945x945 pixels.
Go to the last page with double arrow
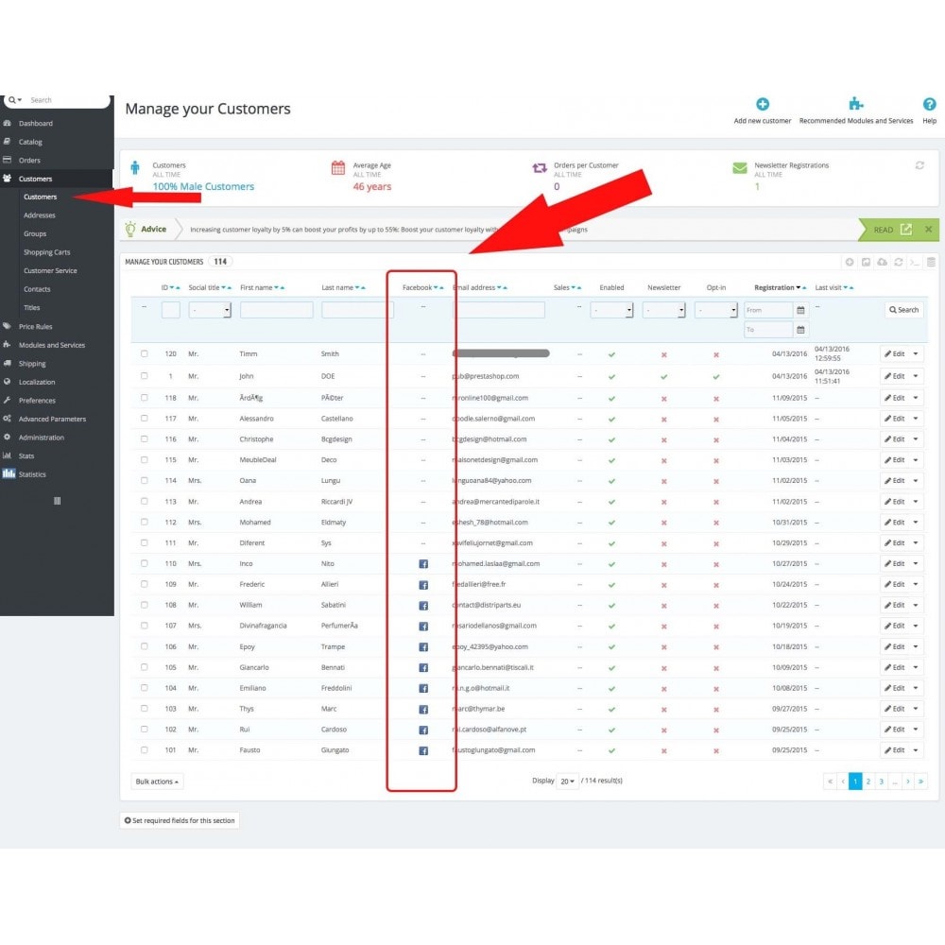[x=920, y=782]
